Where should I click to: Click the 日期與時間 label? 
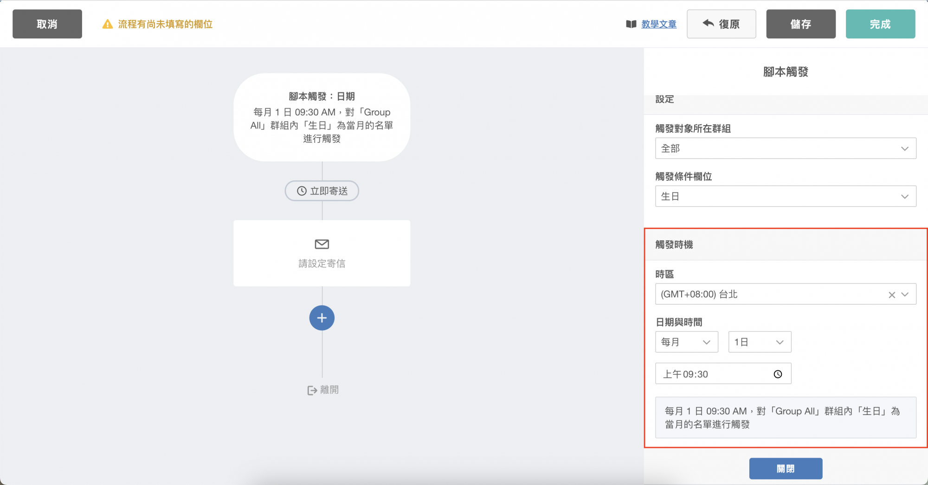tap(679, 322)
